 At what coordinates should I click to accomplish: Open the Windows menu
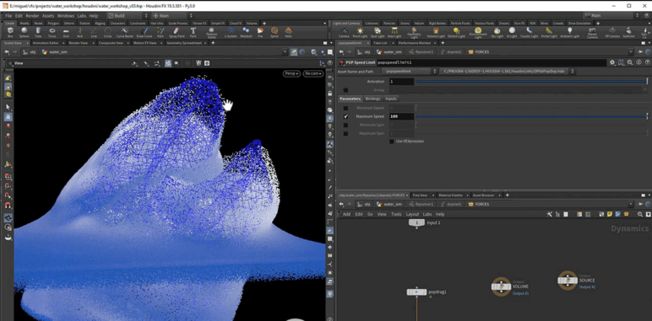(66, 16)
